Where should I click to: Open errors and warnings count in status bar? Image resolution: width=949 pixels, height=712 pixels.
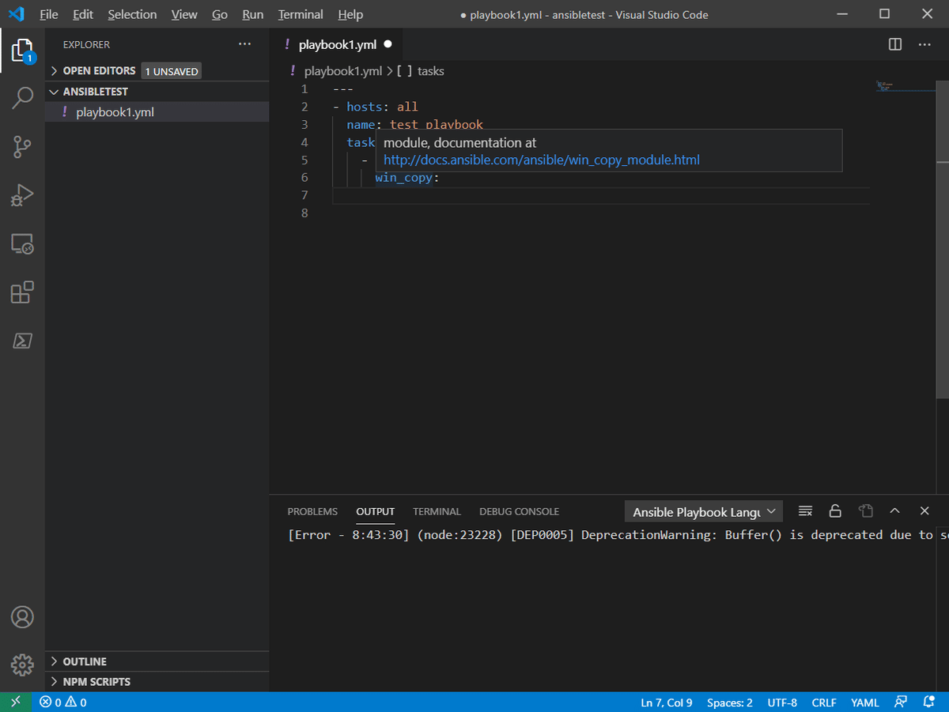63,702
